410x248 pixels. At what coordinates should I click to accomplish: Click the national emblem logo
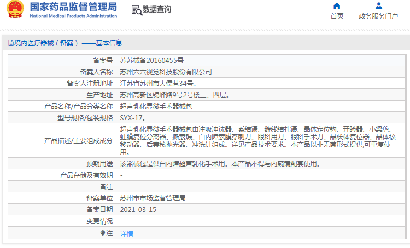pyautogui.click(x=15, y=9)
